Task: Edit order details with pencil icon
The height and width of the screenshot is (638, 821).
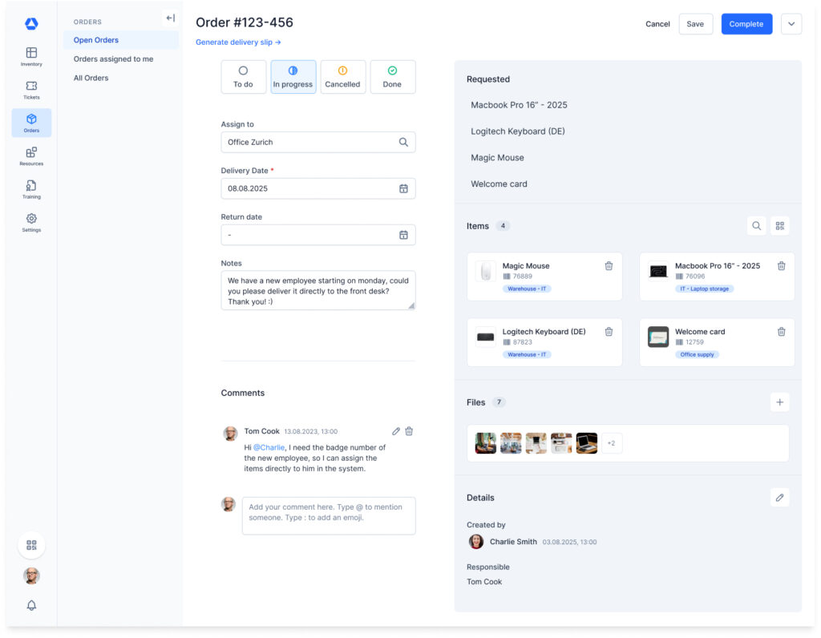Action: [779, 498]
